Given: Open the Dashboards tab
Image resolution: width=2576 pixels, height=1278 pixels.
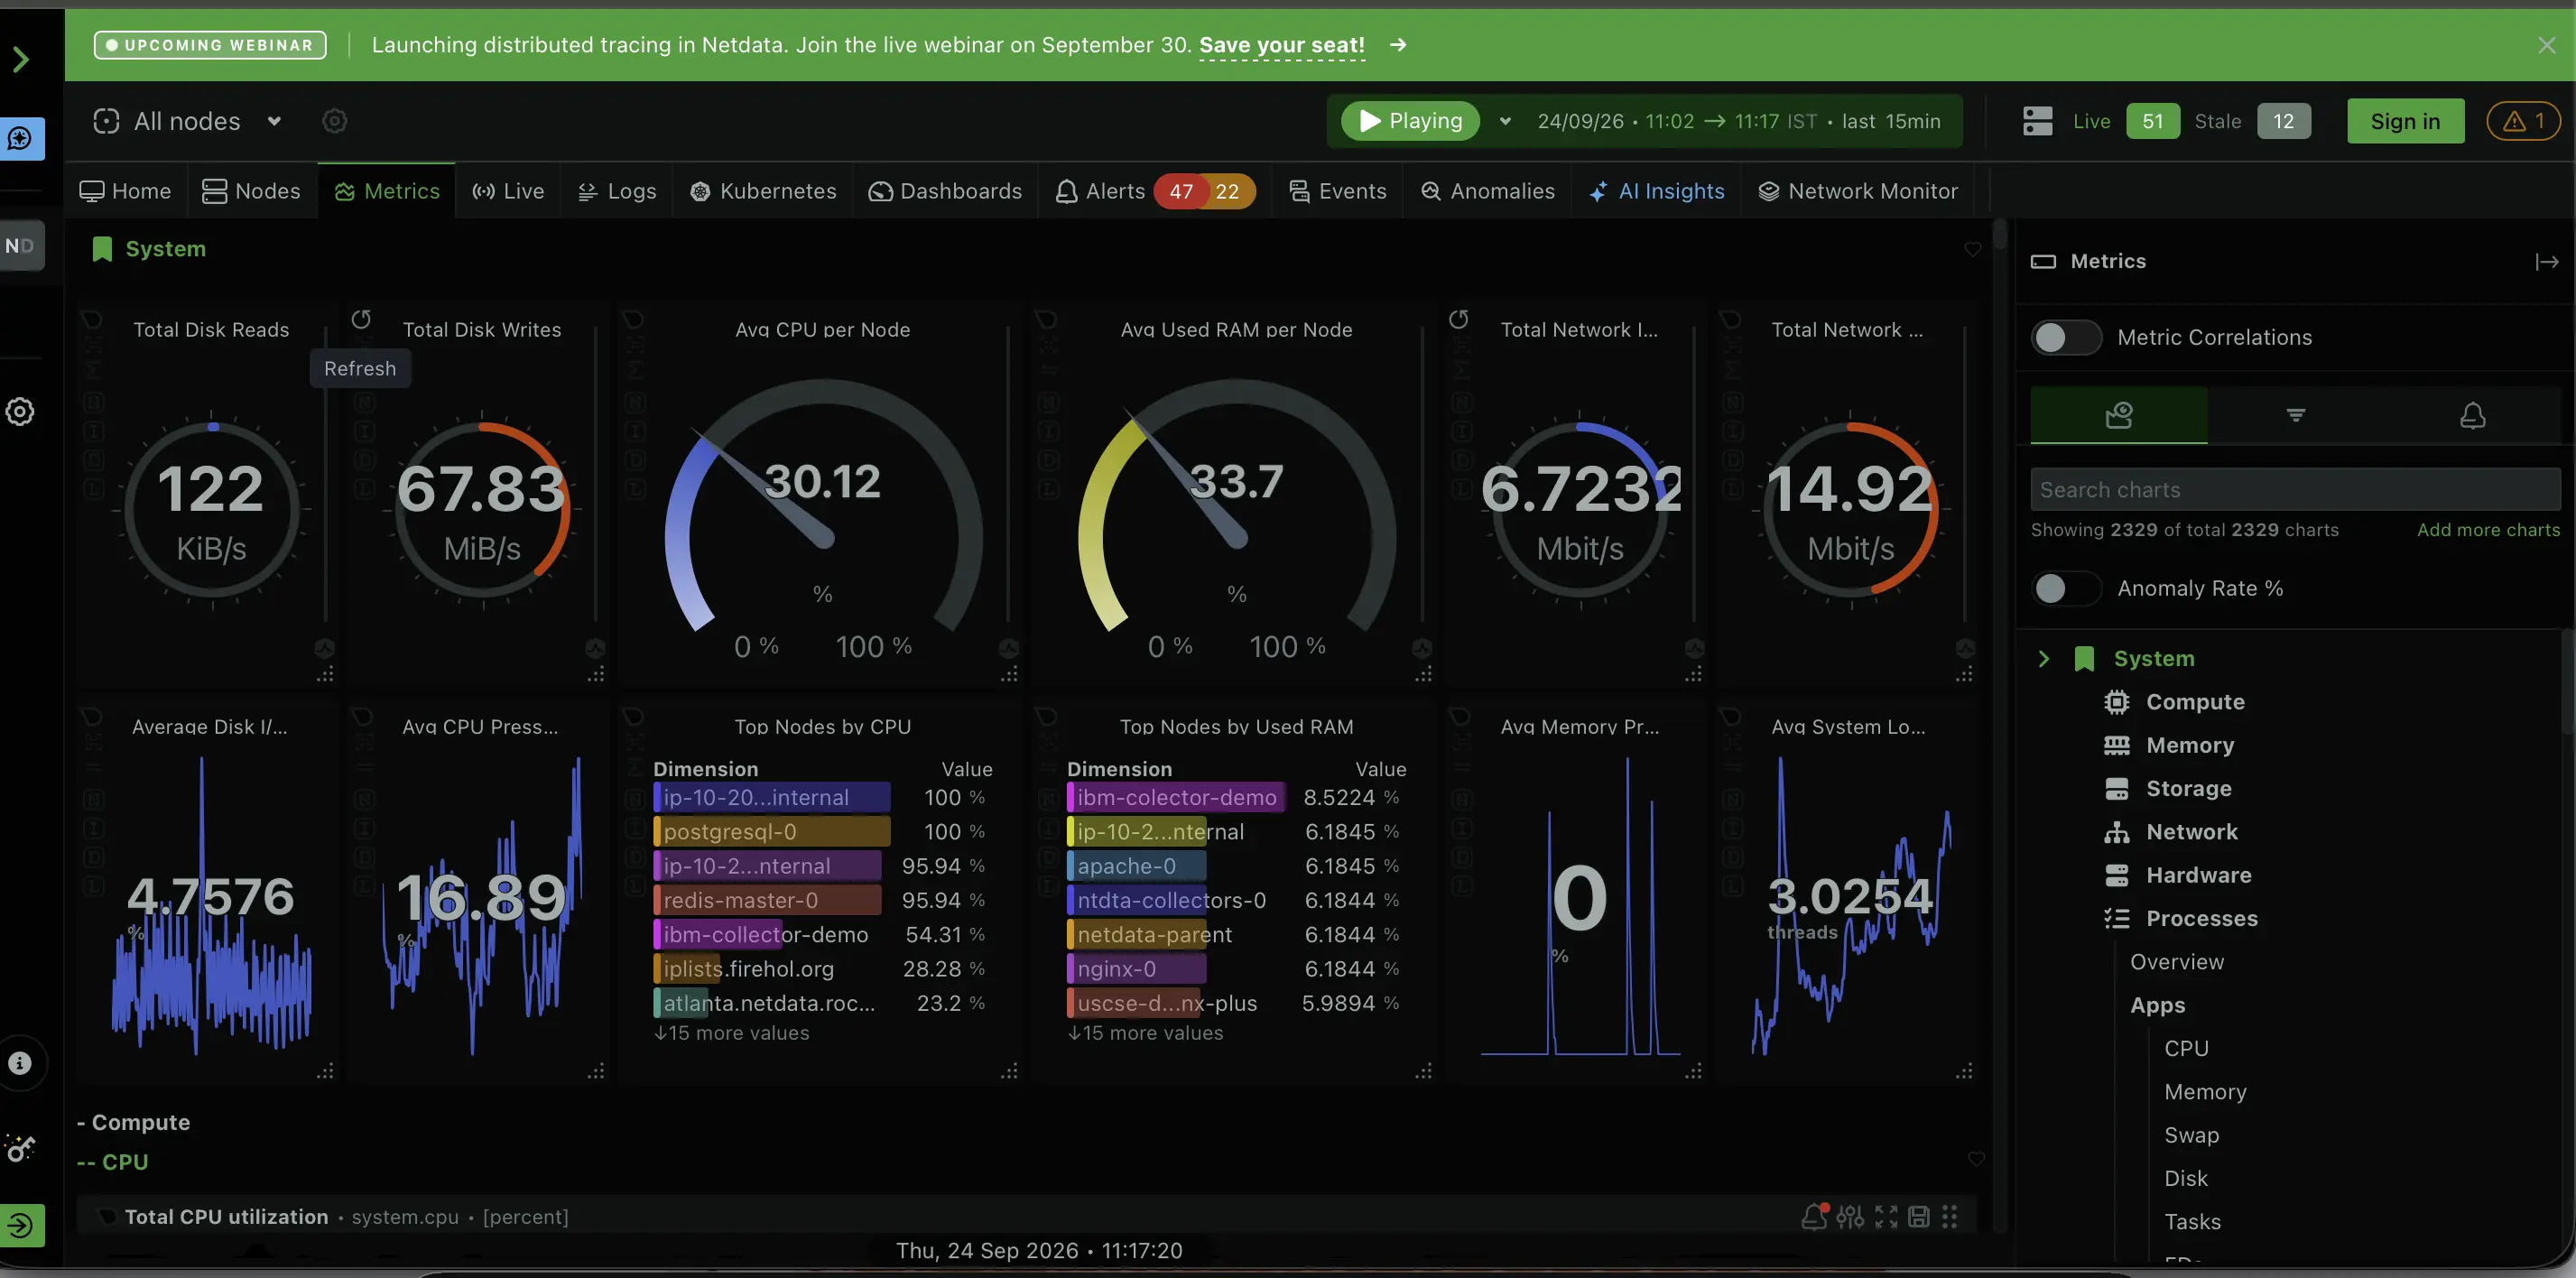Looking at the screenshot, I should [x=945, y=191].
